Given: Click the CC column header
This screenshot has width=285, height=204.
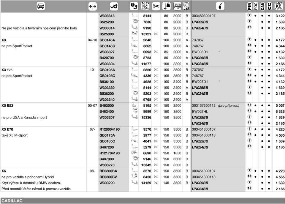Looking at the screenshot, I should tap(269, 6).
